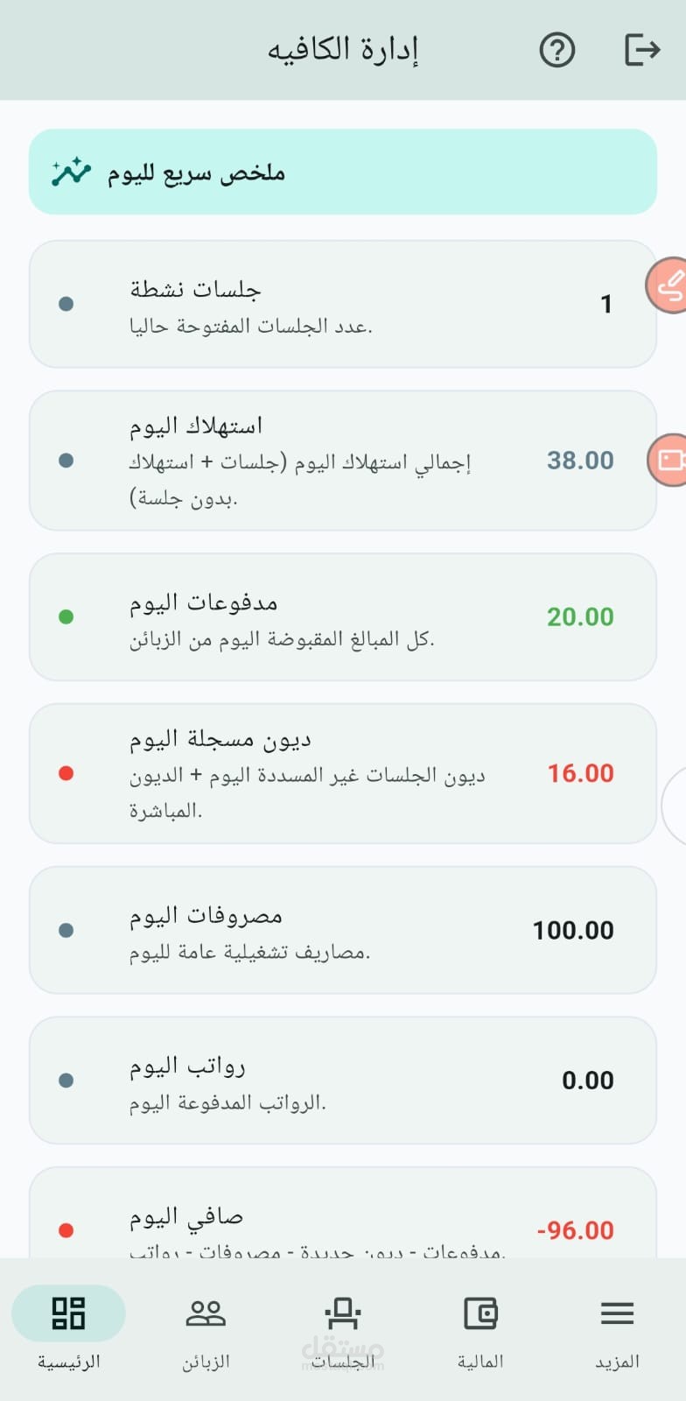
Task: Switch to the الرئيسية home tab
Action: tap(68, 1313)
